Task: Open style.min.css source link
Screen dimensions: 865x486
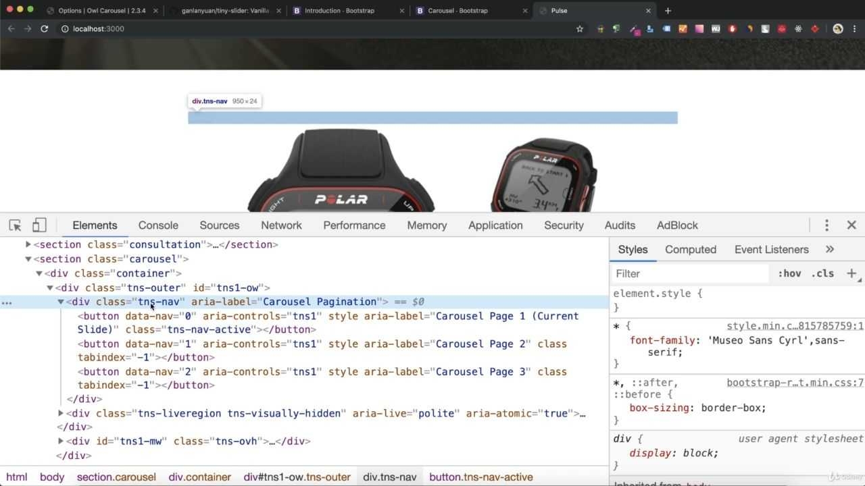Action: tap(795, 326)
